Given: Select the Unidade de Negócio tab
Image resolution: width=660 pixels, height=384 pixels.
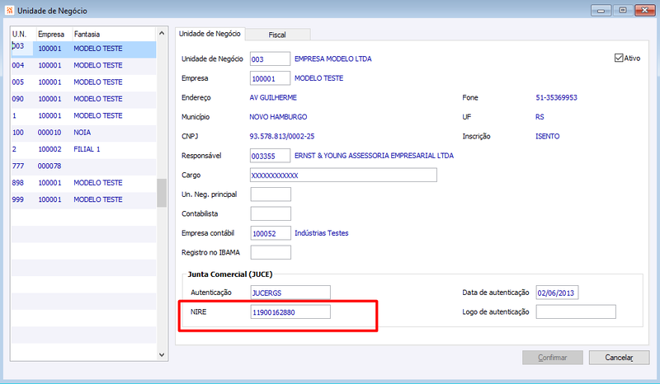Looking at the screenshot, I should click(x=210, y=34).
